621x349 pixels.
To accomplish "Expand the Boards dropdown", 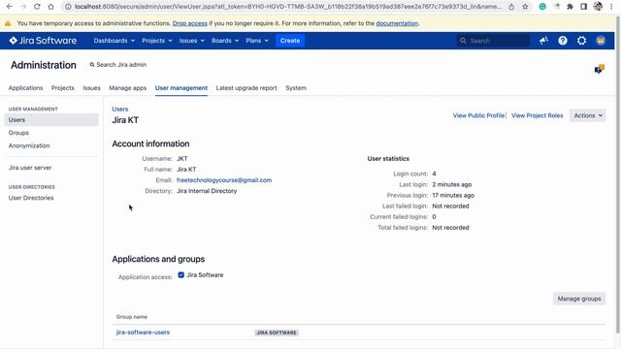I will click(225, 41).
